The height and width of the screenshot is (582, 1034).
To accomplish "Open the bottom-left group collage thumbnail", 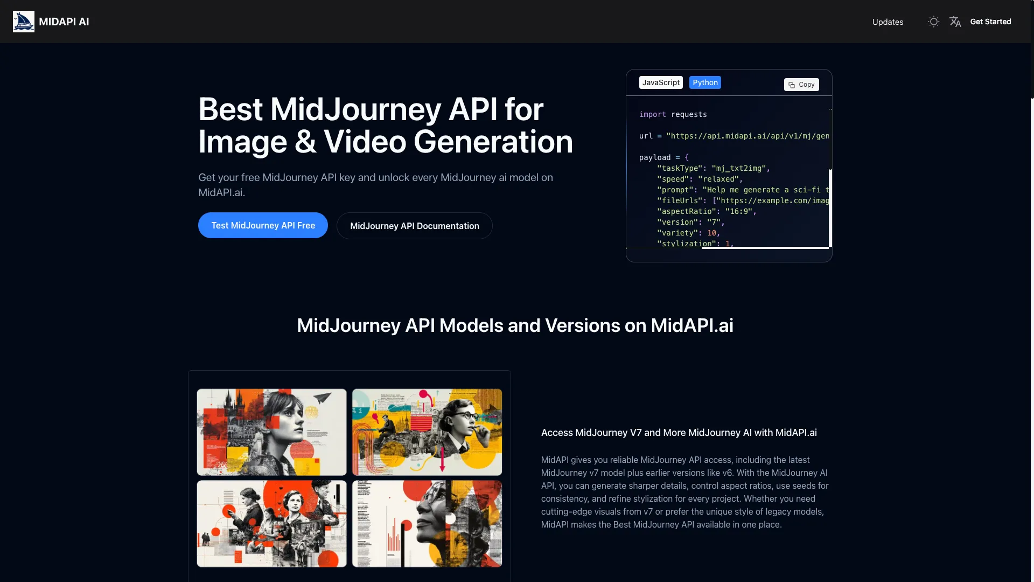I will click(271, 524).
